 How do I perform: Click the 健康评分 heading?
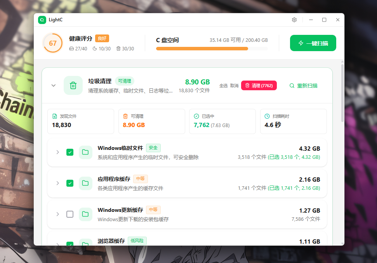pyautogui.click(x=80, y=39)
